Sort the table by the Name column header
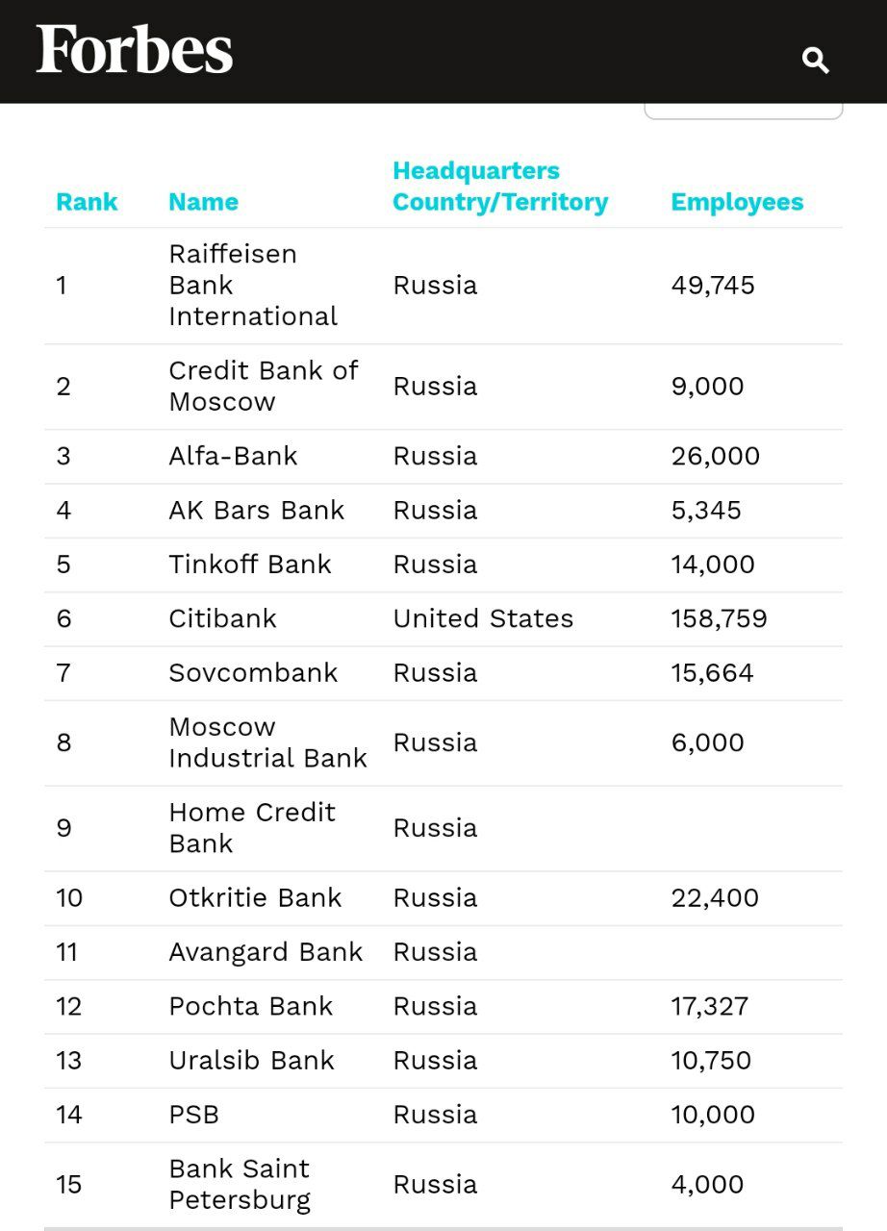Image resolution: width=887 pixels, height=1231 pixels. pos(203,202)
